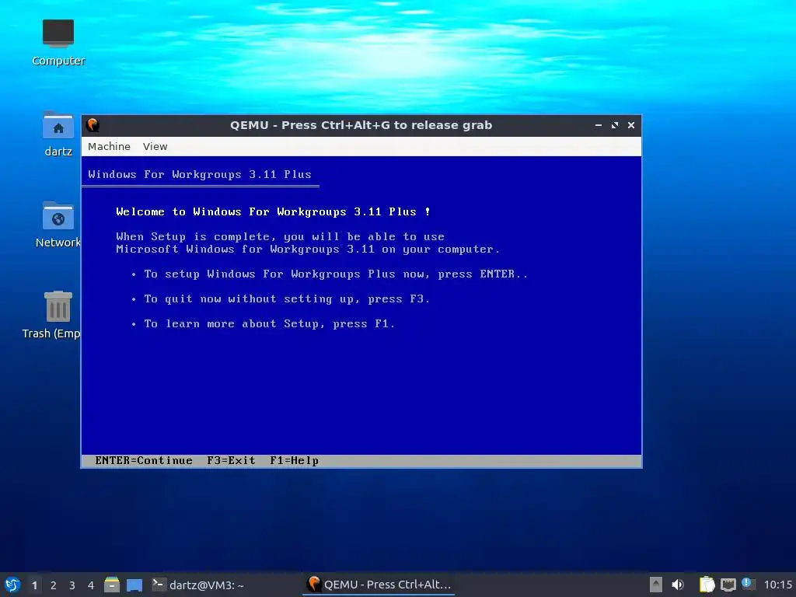
Task: Switch to workspace 1
Action: coord(34,585)
